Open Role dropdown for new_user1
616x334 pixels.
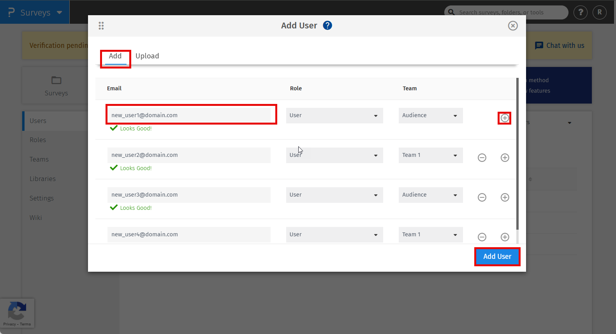click(334, 116)
